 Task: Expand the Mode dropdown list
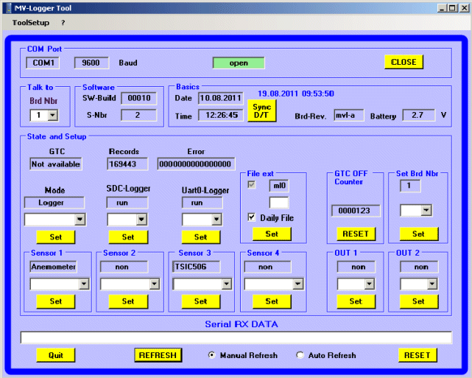click(x=80, y=220)
